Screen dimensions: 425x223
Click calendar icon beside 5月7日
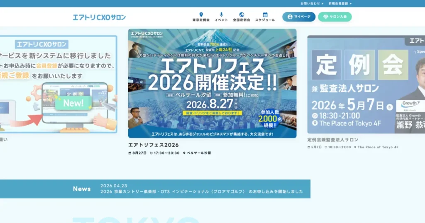pos(309,147)
